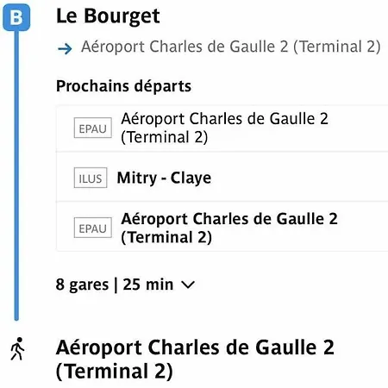This screenshot has width=388, height=388.
Task: Click the '25 min' duration text
Action: 148,285
